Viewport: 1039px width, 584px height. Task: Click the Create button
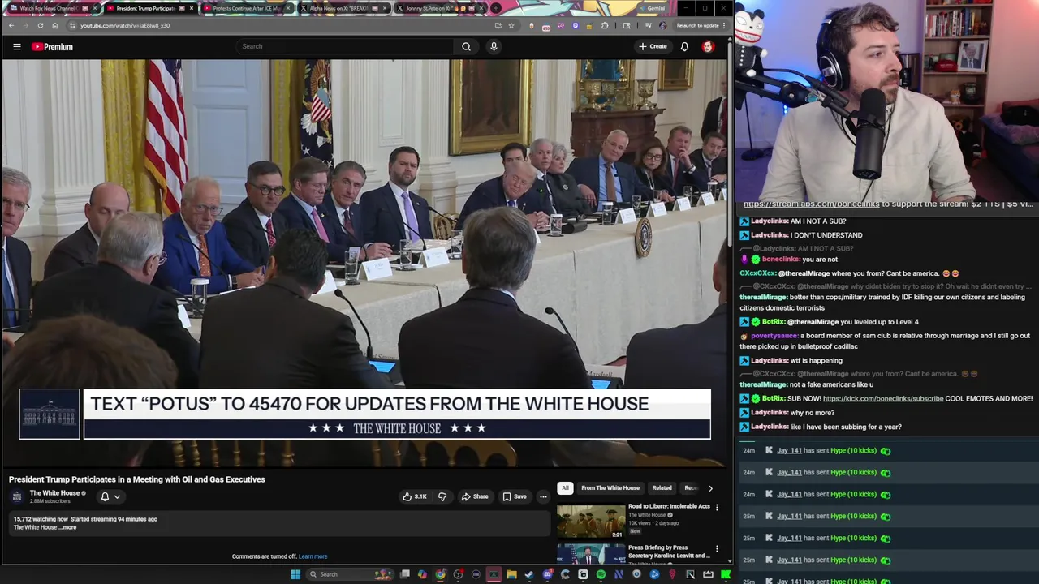653,46
